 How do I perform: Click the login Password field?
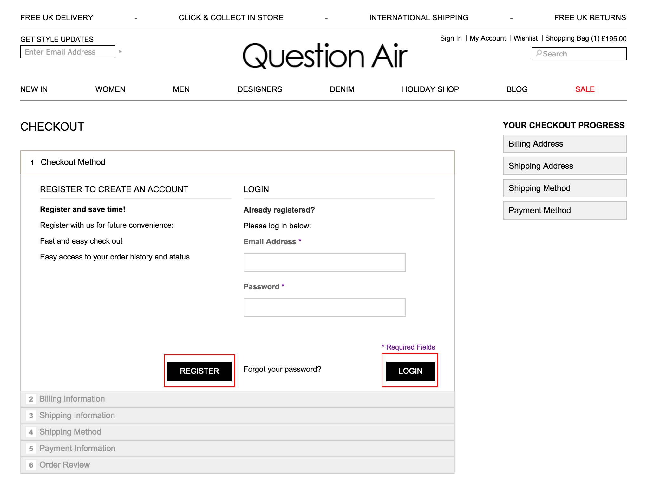click(324, 307)
